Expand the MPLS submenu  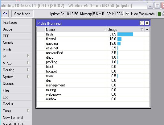click(28, 63)
